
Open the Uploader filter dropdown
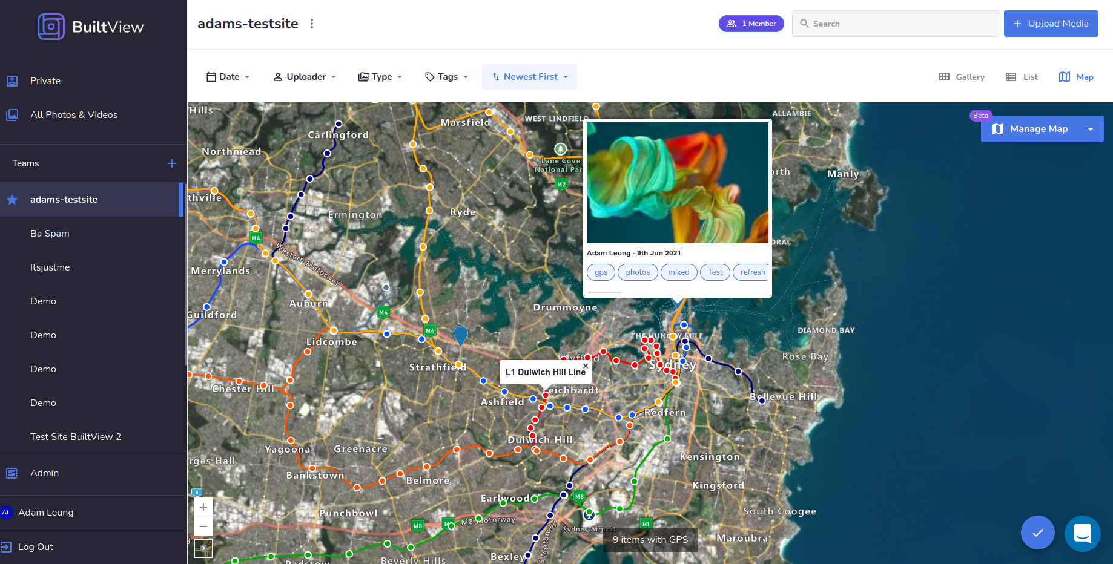[305, 77]
